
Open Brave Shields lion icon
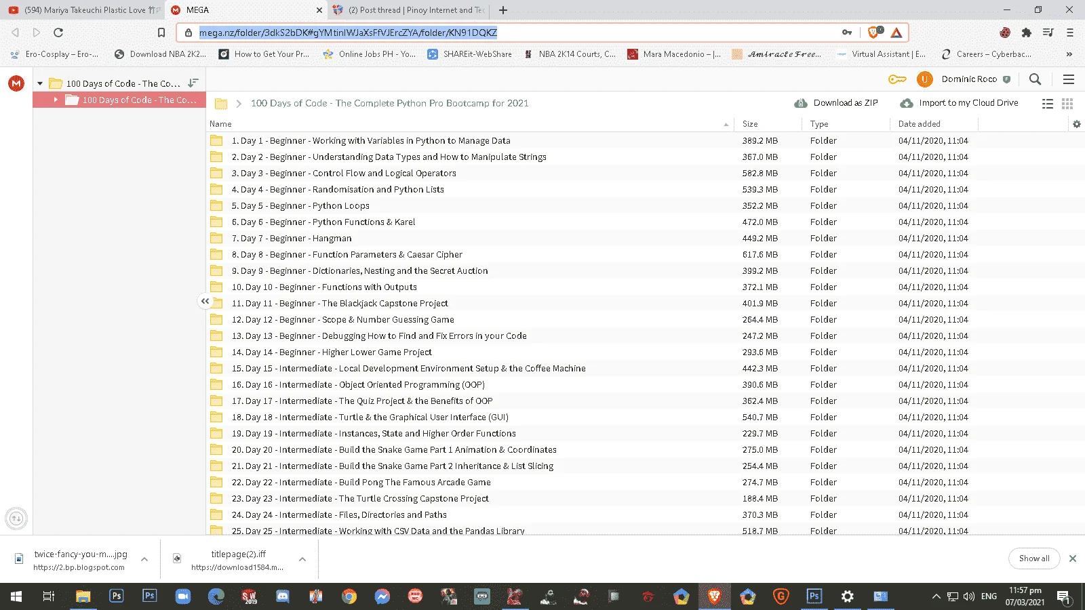(x=873, y=33)
